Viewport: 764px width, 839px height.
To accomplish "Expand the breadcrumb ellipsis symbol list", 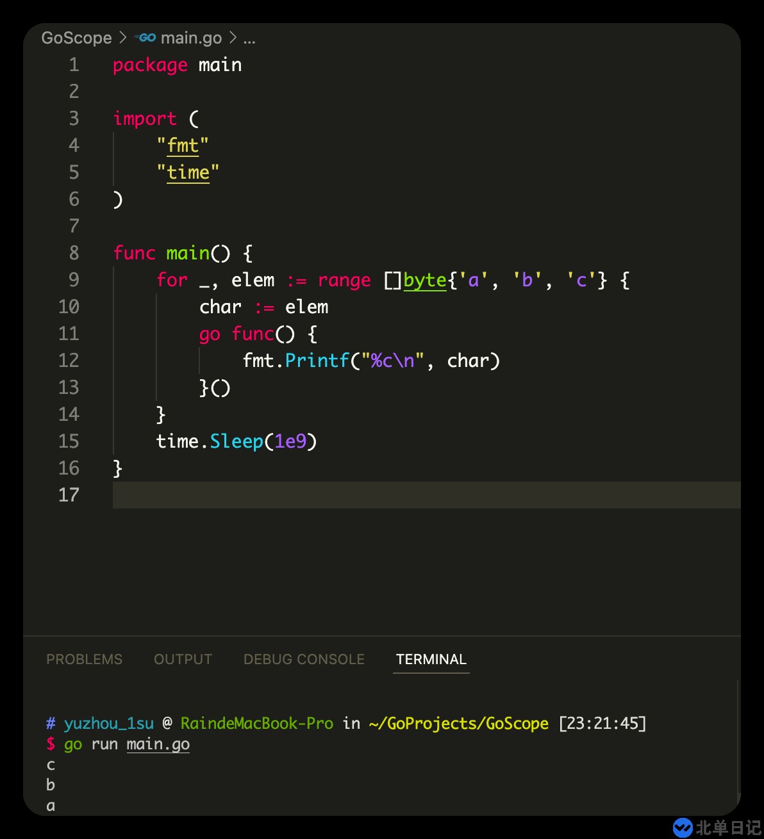I will point(249,38).
